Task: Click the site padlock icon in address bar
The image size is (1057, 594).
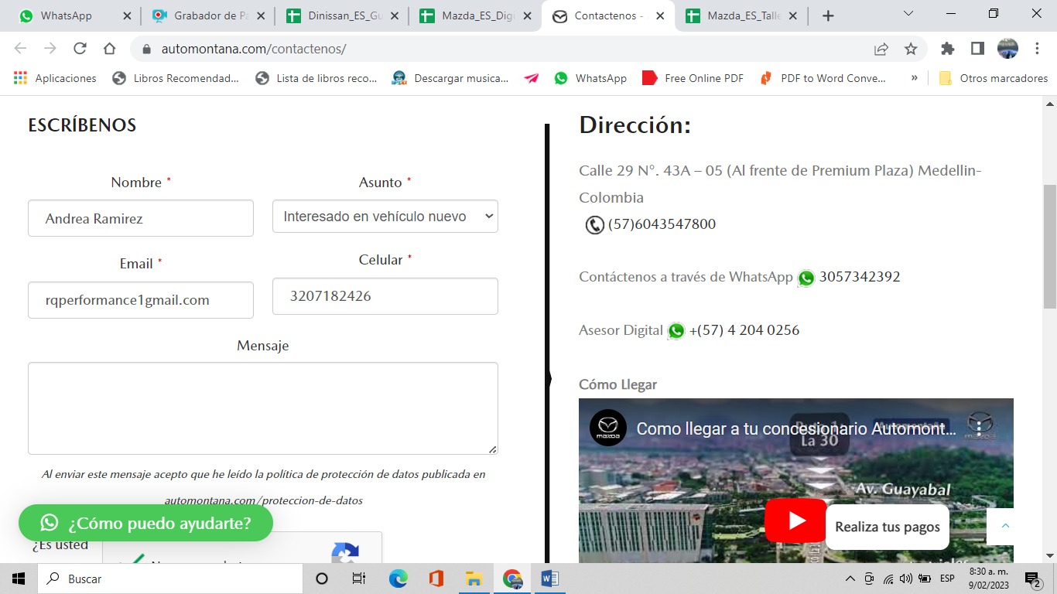Action: [146, 49]
